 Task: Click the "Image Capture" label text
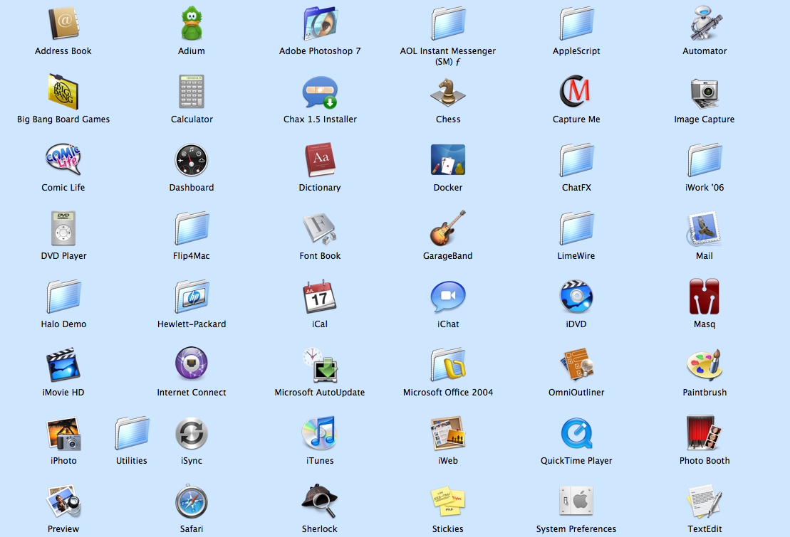[x=705, y=119]
